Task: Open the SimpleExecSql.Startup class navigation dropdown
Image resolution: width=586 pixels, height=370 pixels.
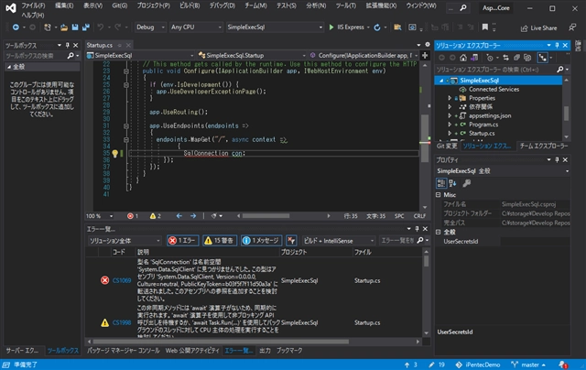Action: pyautogui.click(x=252, y=55)
